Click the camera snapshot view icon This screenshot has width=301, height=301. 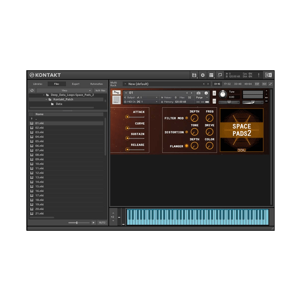[x=198, y=93]
